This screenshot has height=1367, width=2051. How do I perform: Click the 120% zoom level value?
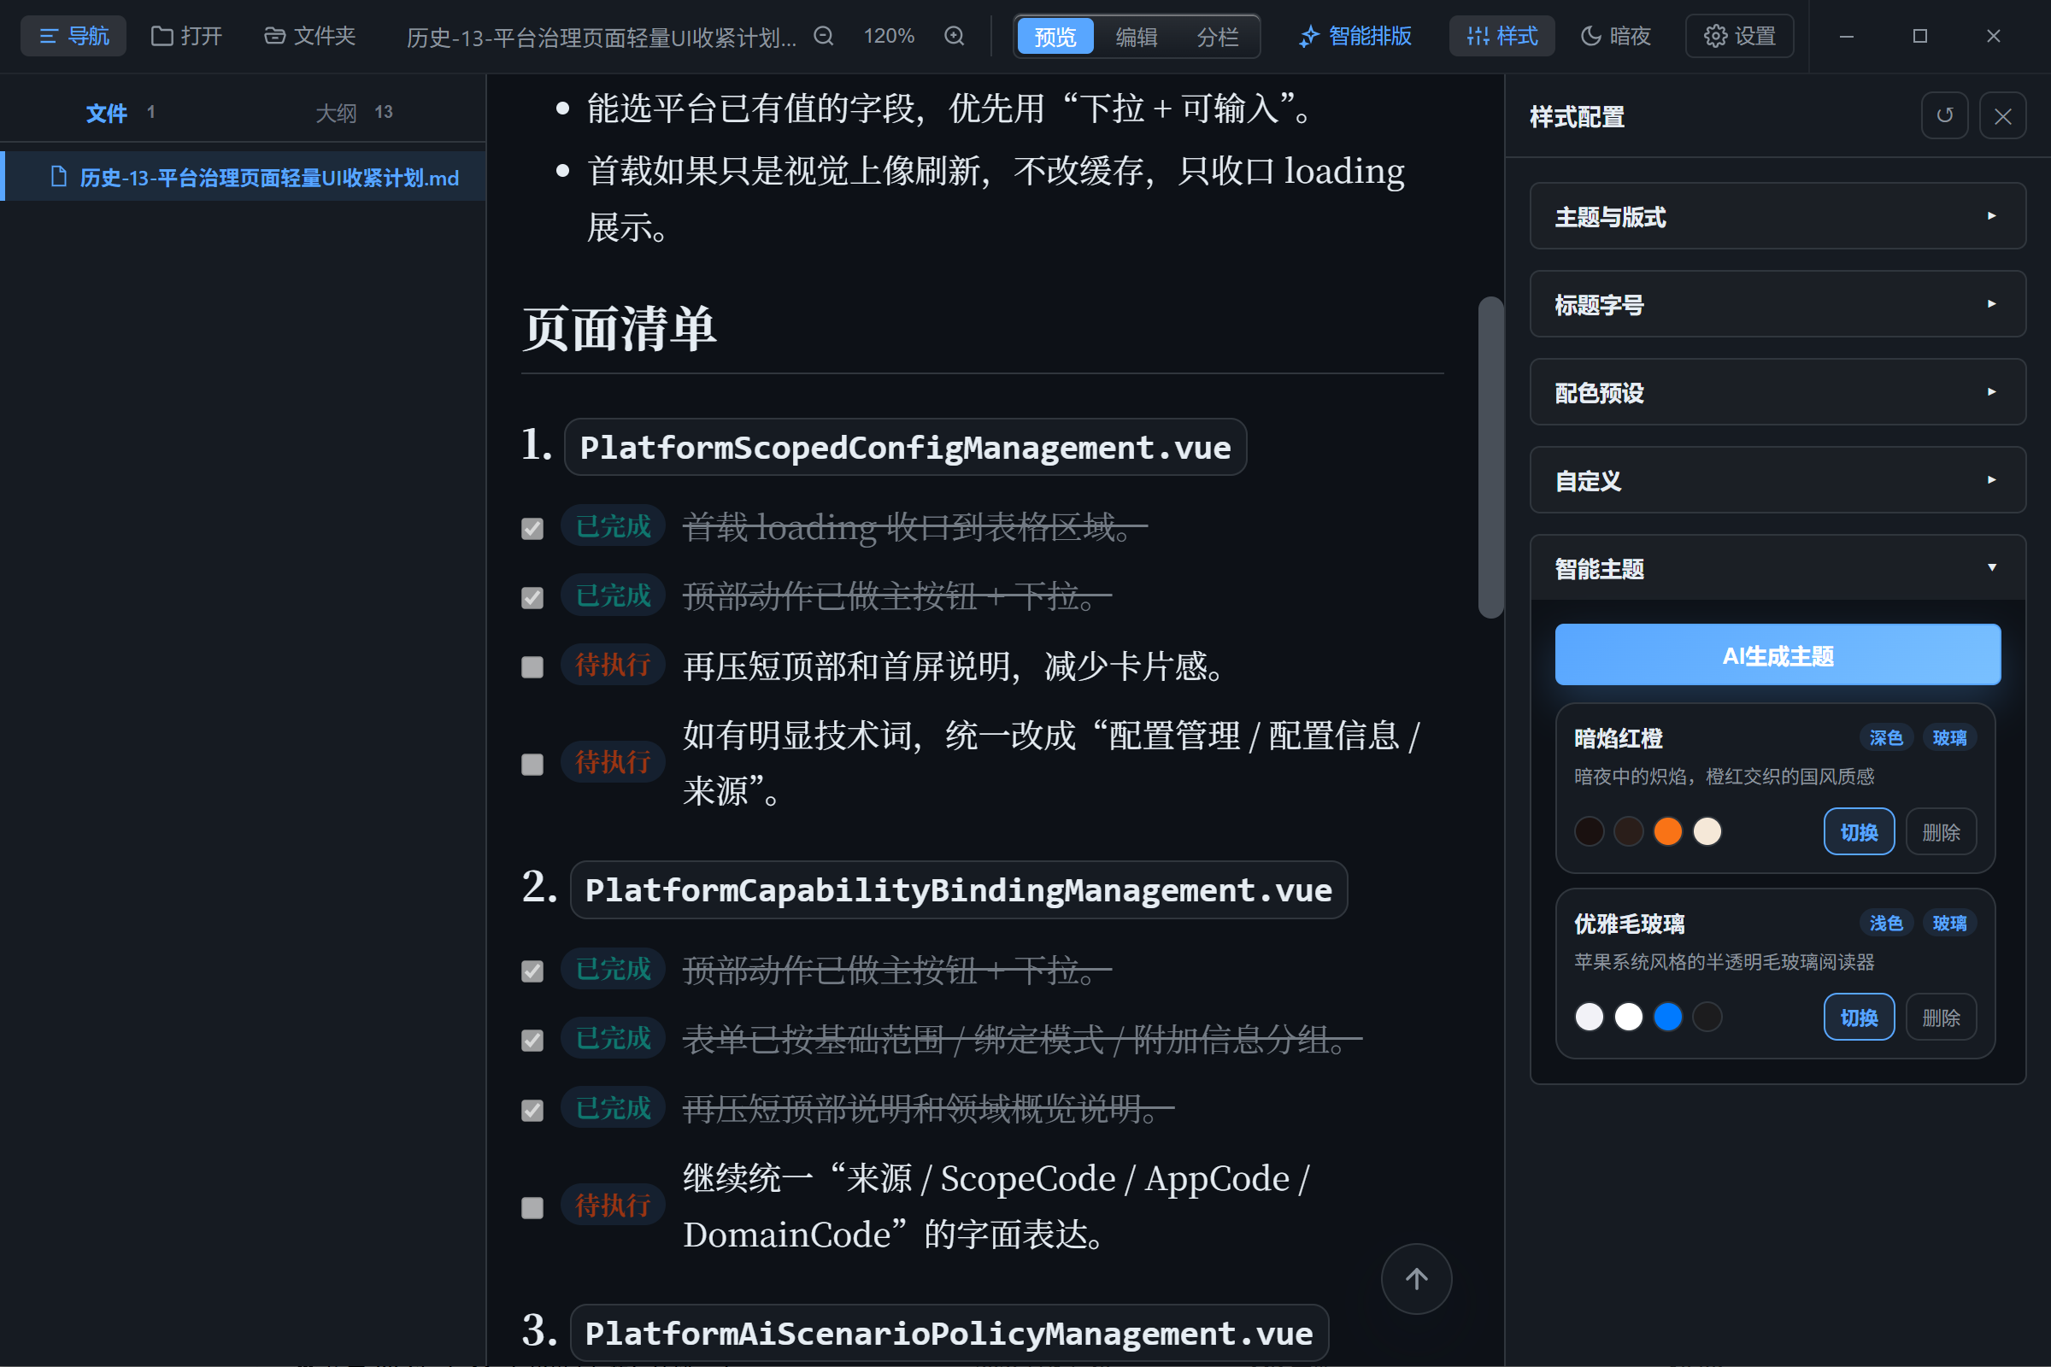[889, 36]
